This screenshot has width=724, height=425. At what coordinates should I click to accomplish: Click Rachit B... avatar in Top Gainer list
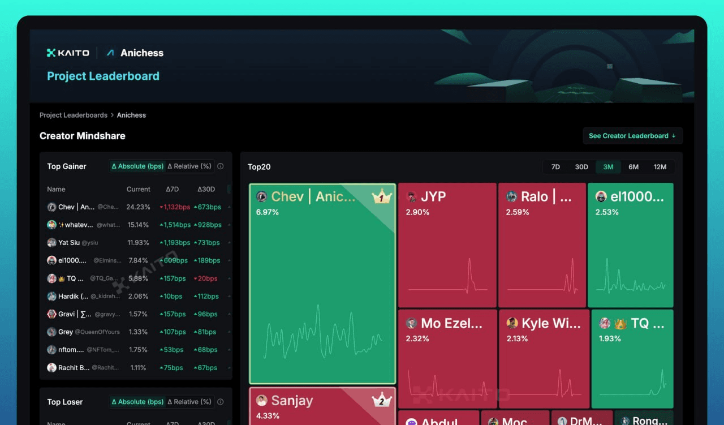[x=51, y=368]
